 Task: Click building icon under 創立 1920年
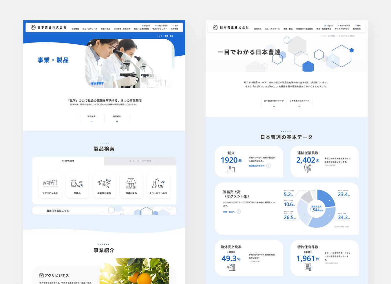point(231,168)
